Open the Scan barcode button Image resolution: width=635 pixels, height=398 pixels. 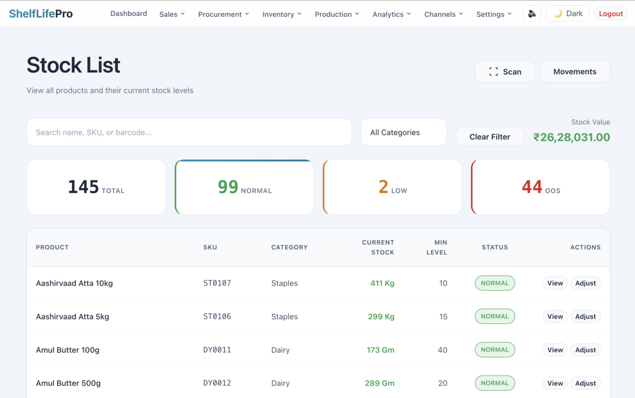[x=505, y=71]
